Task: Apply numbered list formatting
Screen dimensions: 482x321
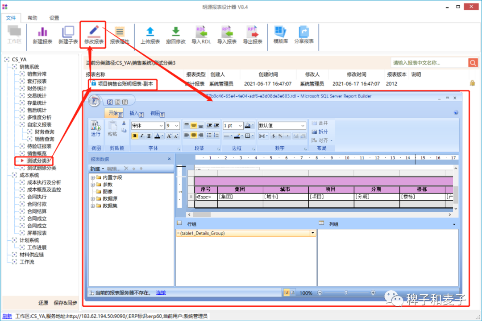Action: pos(216,135)
